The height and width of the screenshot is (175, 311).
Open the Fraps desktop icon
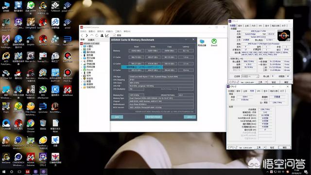coord(6,108)
